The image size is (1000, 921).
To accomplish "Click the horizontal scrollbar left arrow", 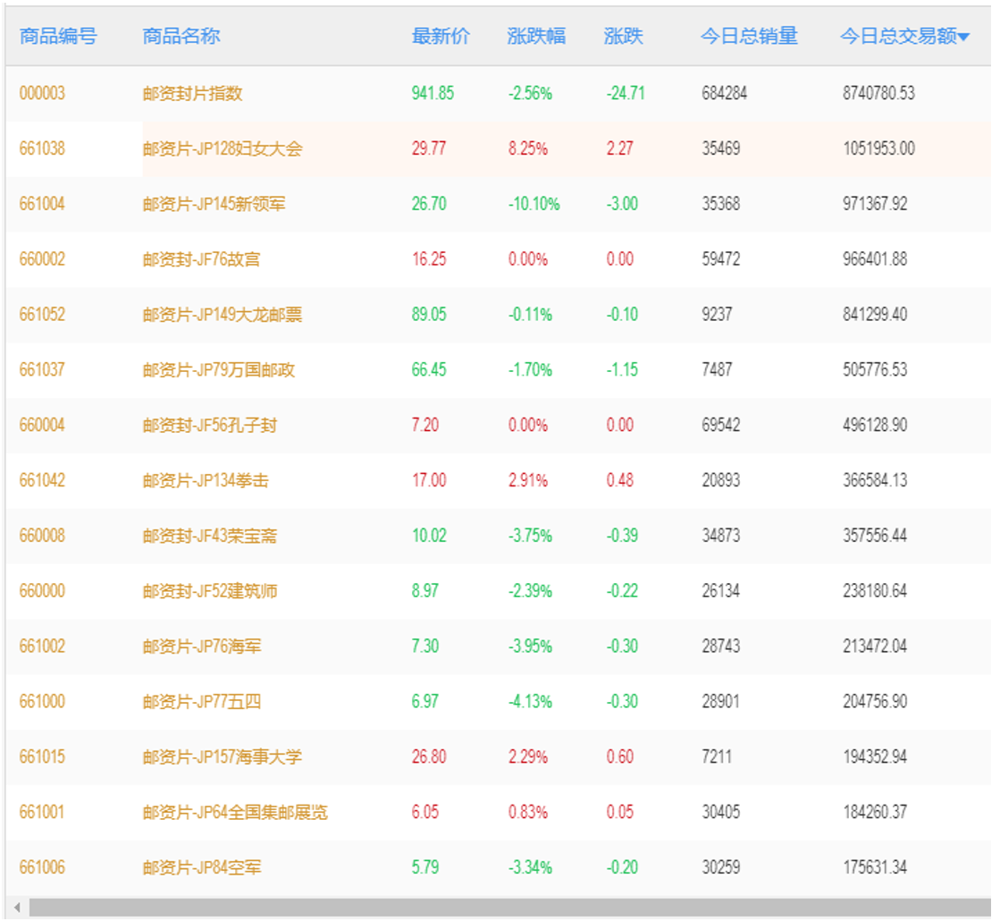I will [17, 907].
